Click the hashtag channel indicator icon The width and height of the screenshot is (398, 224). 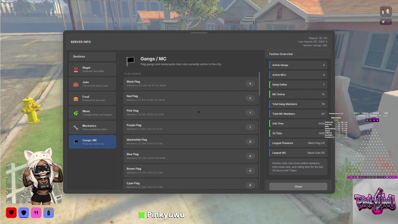[383, 22]
